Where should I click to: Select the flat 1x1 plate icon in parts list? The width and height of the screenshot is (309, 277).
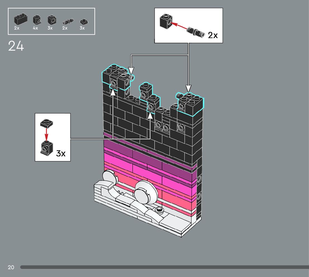(x=82, y=22)
